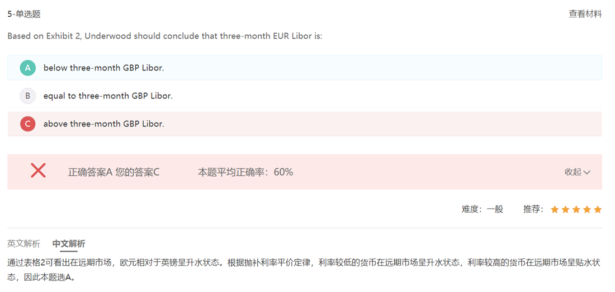615x292 pixels.
Task: Select option C circle icon
Action: (28, 124)
